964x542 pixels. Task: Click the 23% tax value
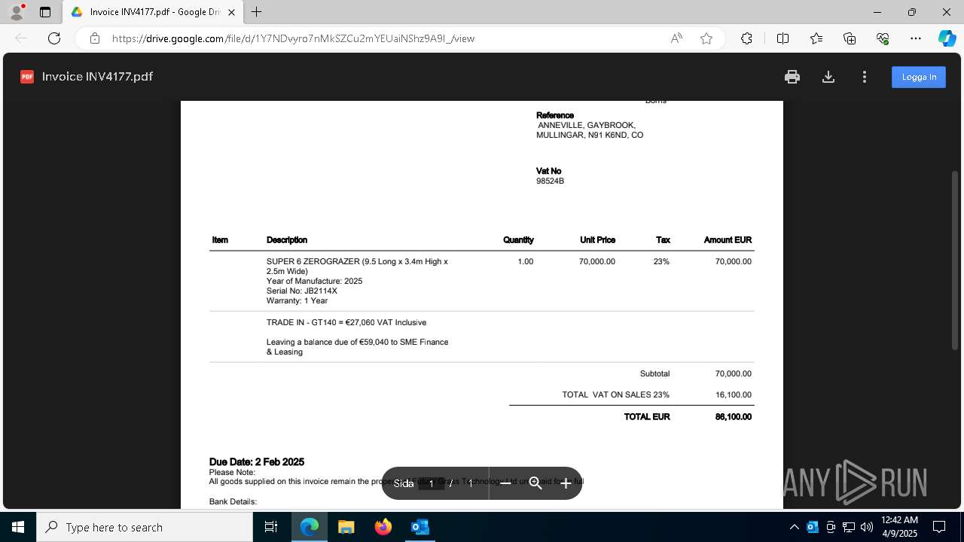tap(661, 261)
